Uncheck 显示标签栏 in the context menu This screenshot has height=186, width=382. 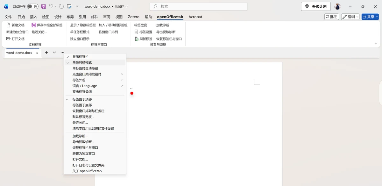click(95, 57)
